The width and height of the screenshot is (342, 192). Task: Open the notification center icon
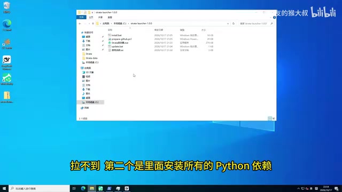coord(337,188)
